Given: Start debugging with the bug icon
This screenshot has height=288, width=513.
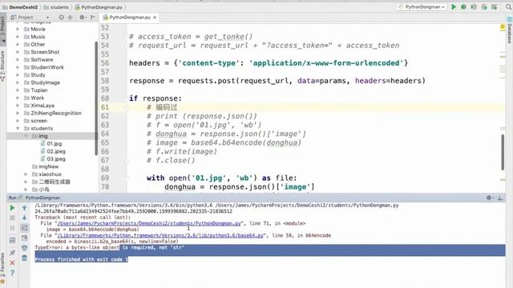Looking at the screenshot, I should pos(463,7).
